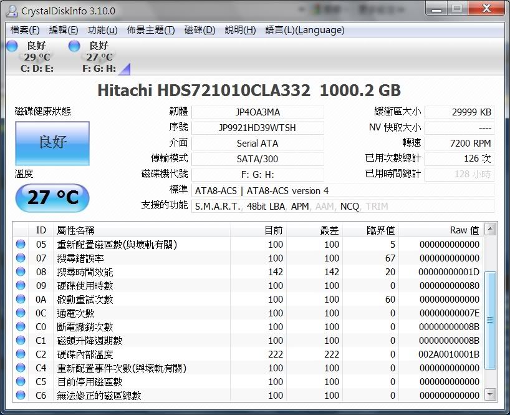Select row 無法修正的磁區總數
Image resolution: width=510 pixels, height=415 pixels.
(248, 395)
